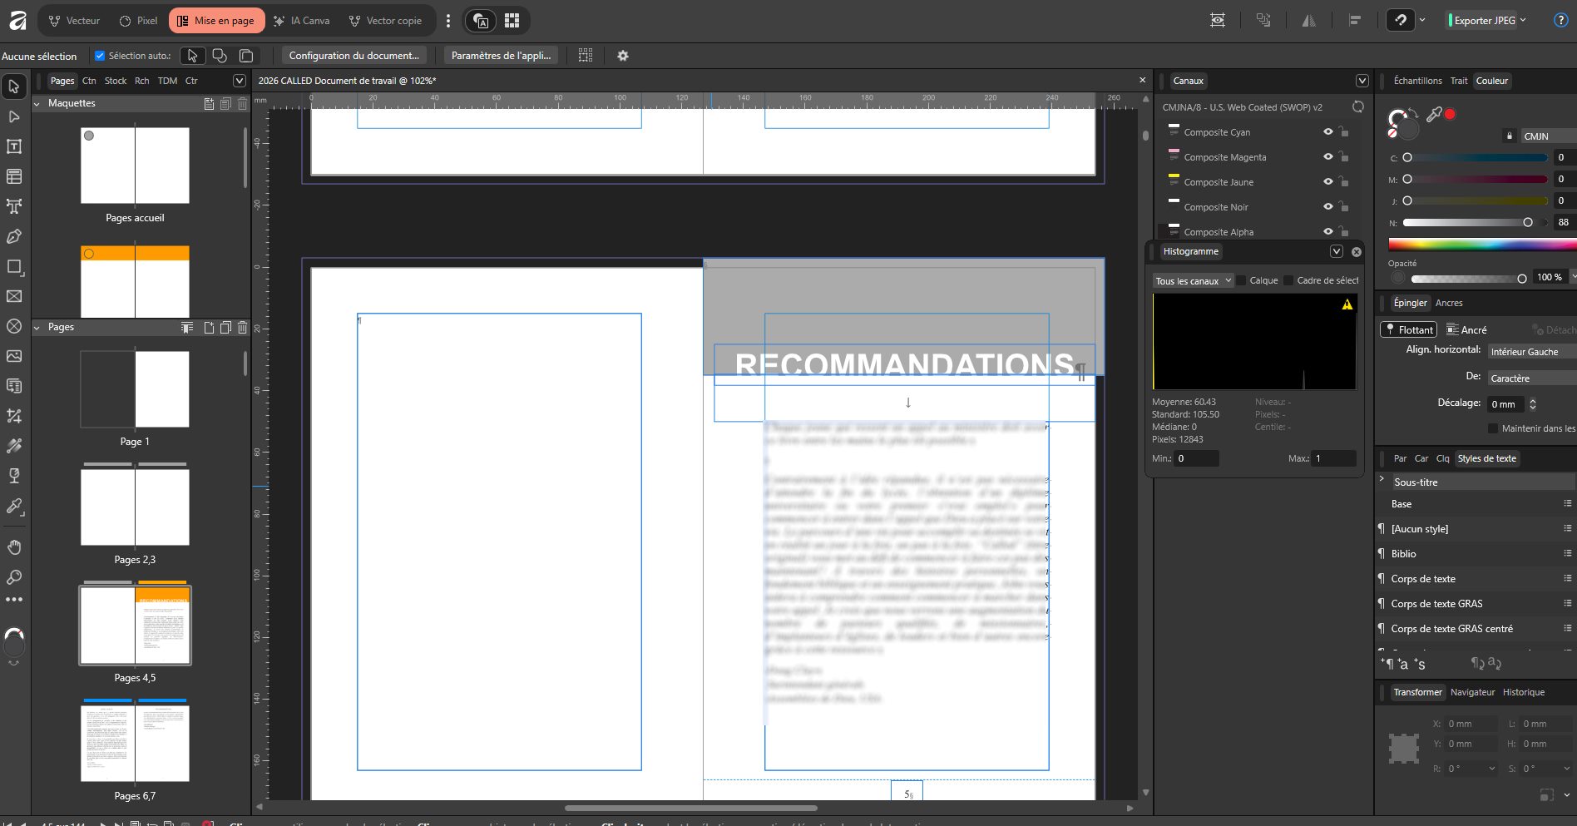
Task: Hide the Composite Cyan channel
Action: pyautogui.click(x=1328, y=132)
